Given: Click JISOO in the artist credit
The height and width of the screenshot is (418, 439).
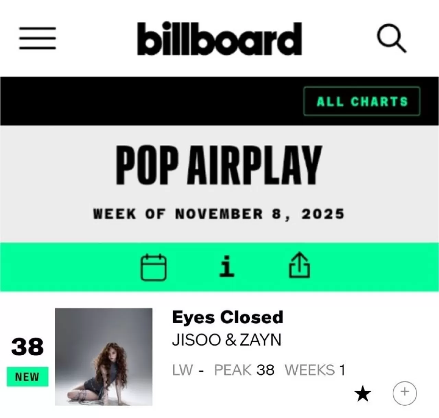Looking at the screenshot, I should 197,340.
